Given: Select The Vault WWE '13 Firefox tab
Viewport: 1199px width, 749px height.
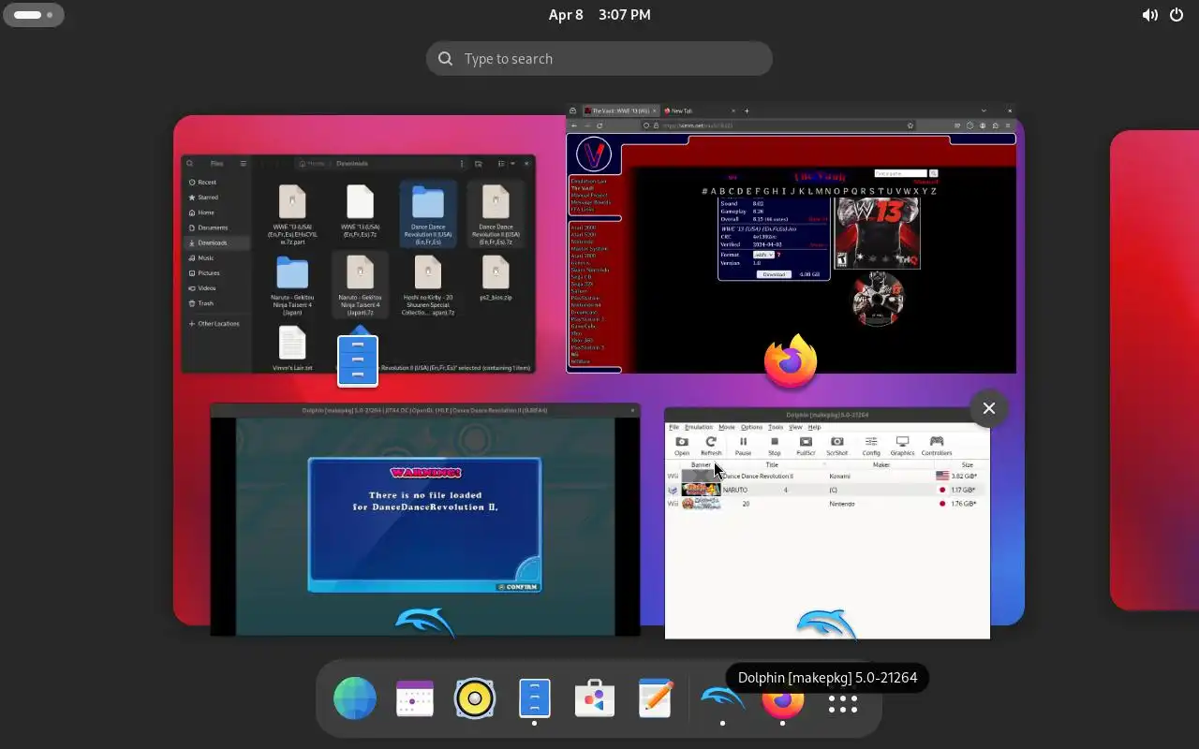Looking at the screenshot, I should (619, 110).
